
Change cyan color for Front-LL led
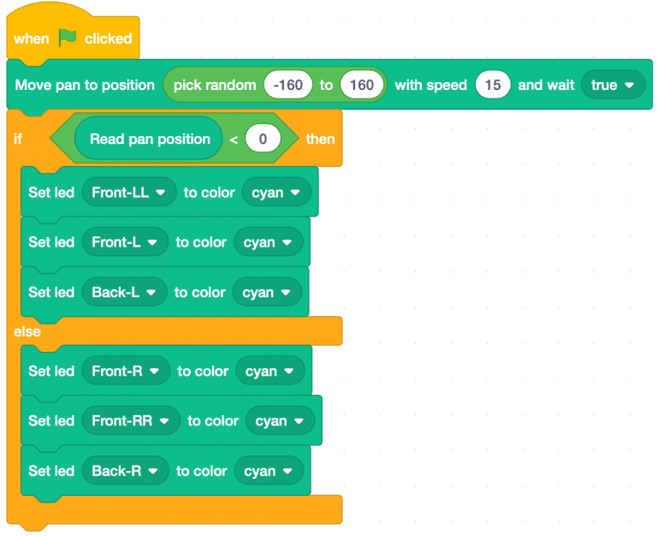275,193
